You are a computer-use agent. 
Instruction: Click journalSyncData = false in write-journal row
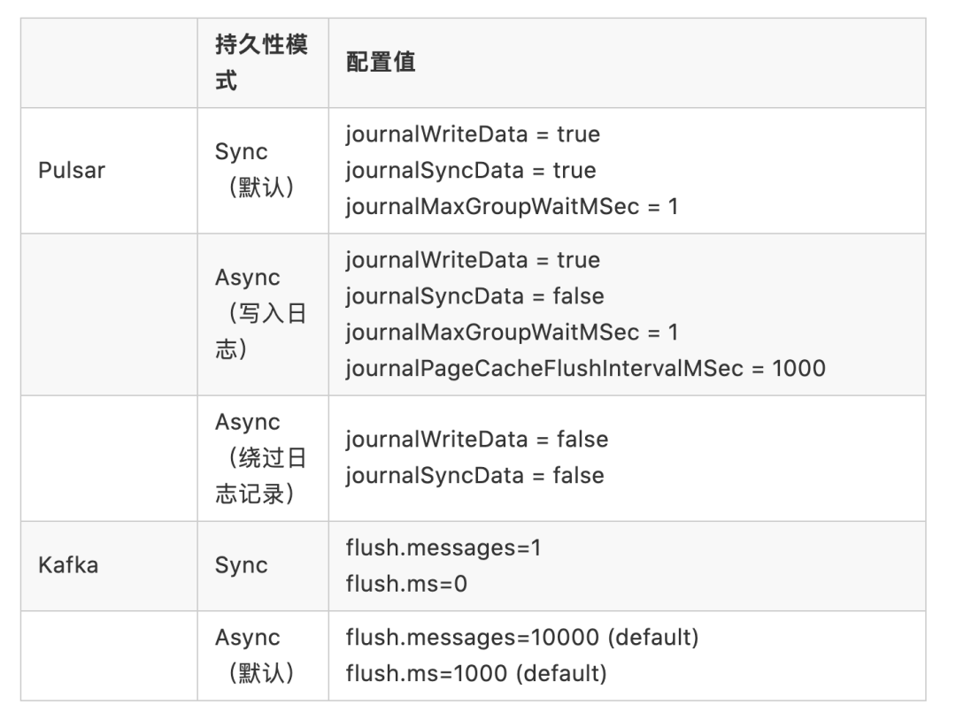[x=474, y=296]
